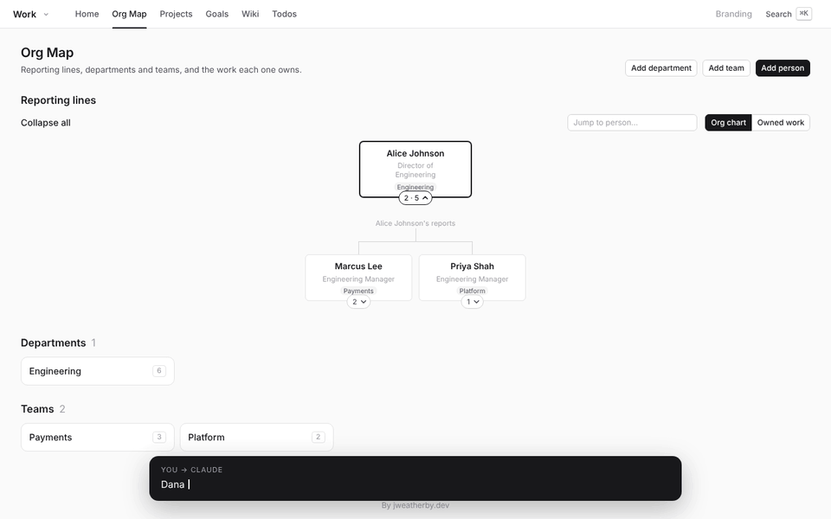Image resolution: width=831 pixels, height=519 pixels.
Task: Expand Priya Shah's 1 report
Action: tap(473, 302)
